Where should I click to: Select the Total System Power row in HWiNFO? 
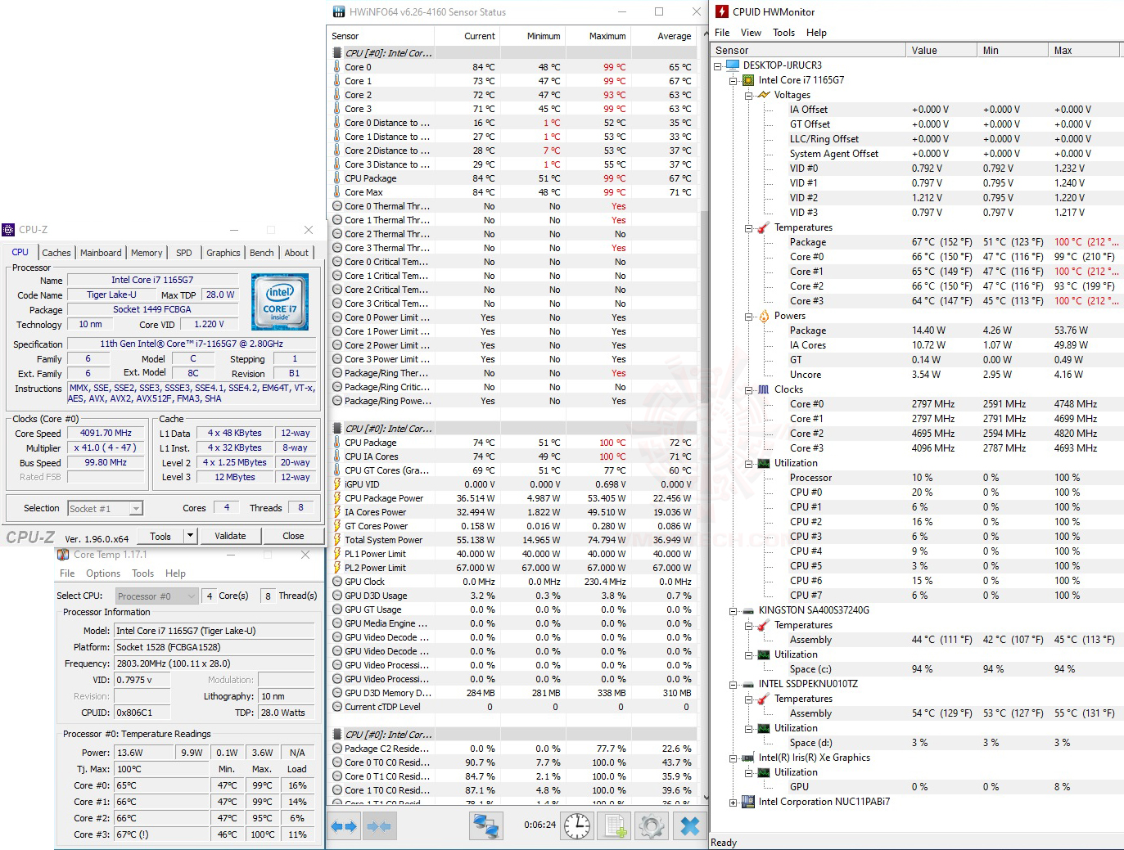pos(512,540)
